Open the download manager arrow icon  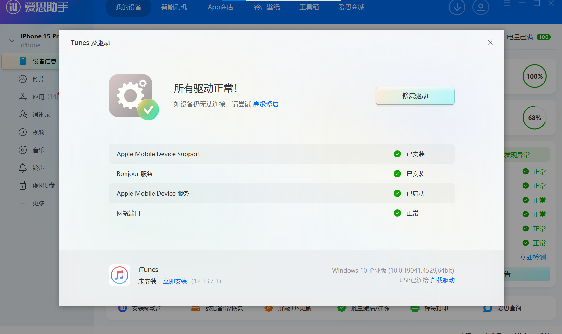457,7
